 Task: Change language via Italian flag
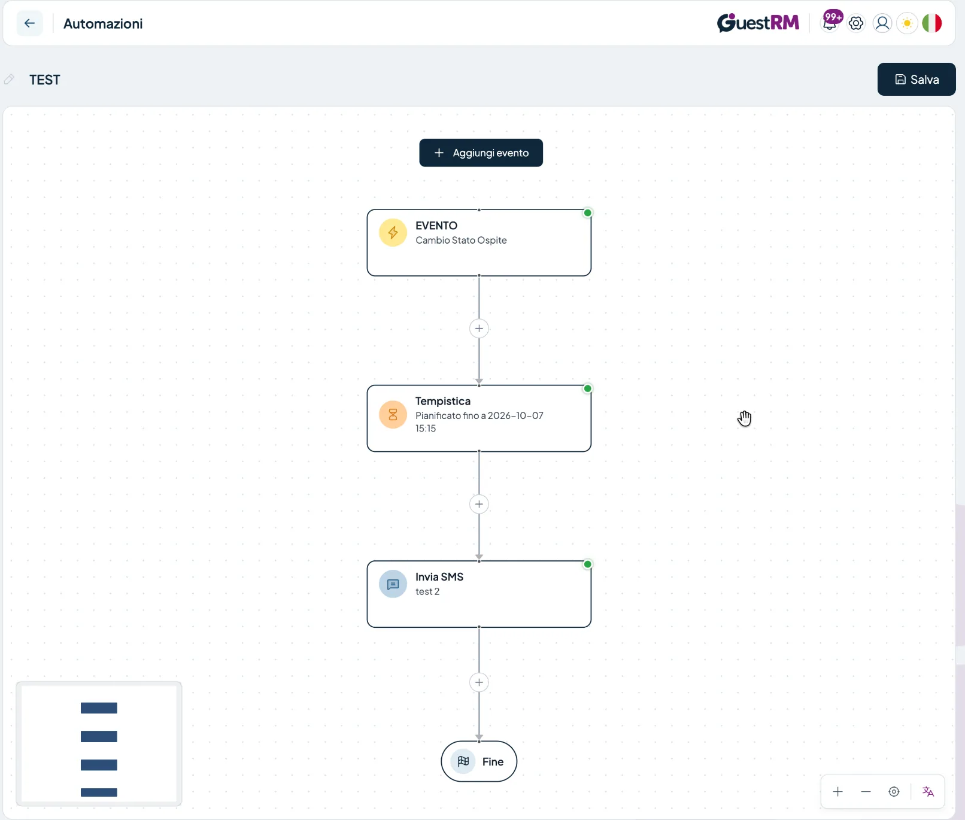tap(932, 23)
